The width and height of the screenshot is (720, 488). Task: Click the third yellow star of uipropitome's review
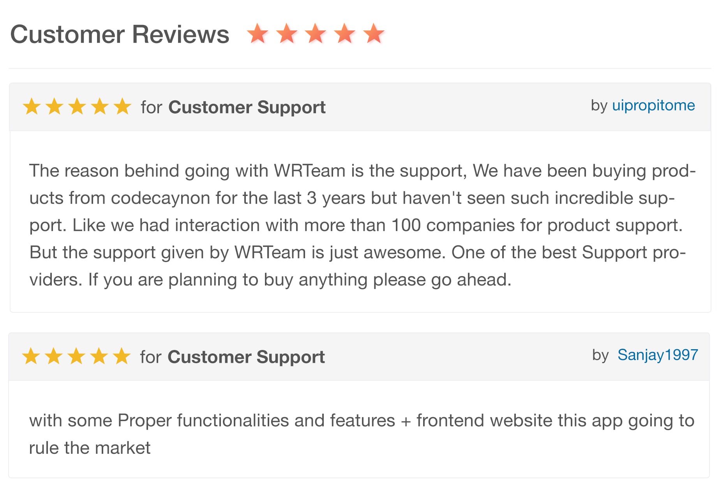tap(78, 107)
